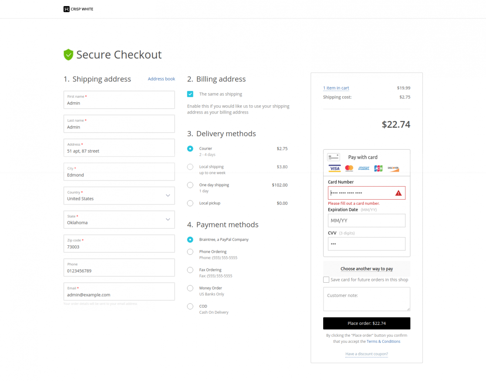Enable 'Save card for future orders in this shop'
This screenshot has height=381, width=486.
tap(326, 280)
